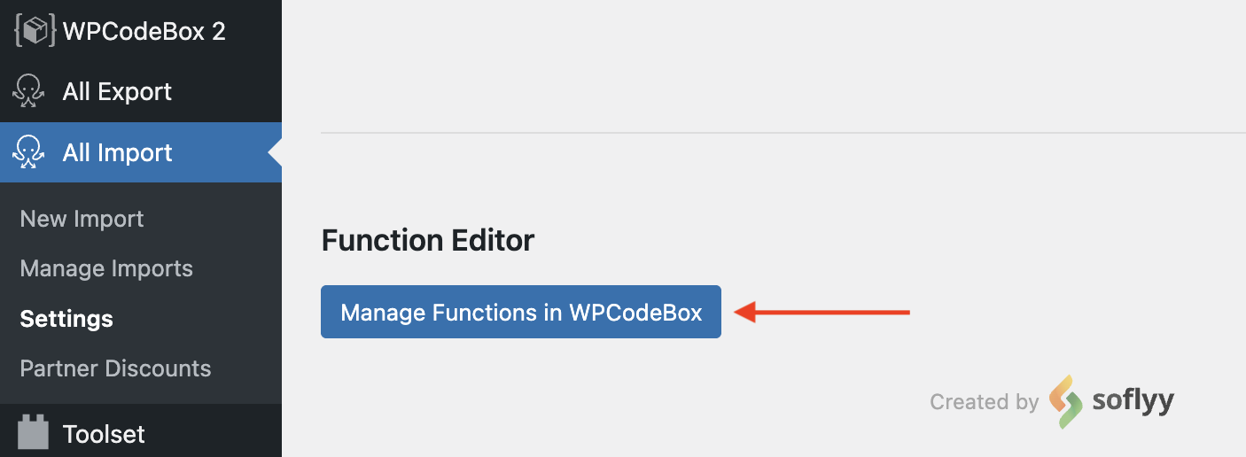Click the soflyy brand text

[1133, 401]
